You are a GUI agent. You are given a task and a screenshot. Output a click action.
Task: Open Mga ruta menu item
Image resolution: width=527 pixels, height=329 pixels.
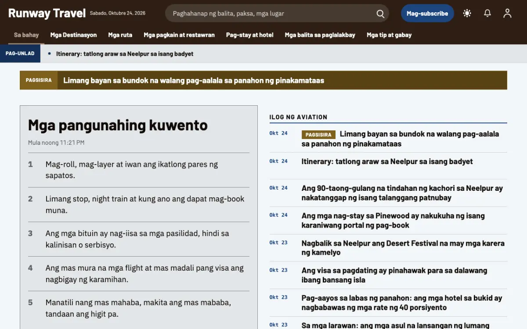point(120,35)
